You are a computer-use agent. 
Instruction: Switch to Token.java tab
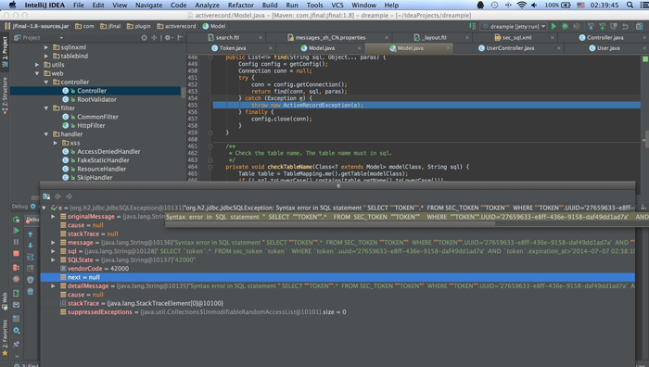coord(232,48)
